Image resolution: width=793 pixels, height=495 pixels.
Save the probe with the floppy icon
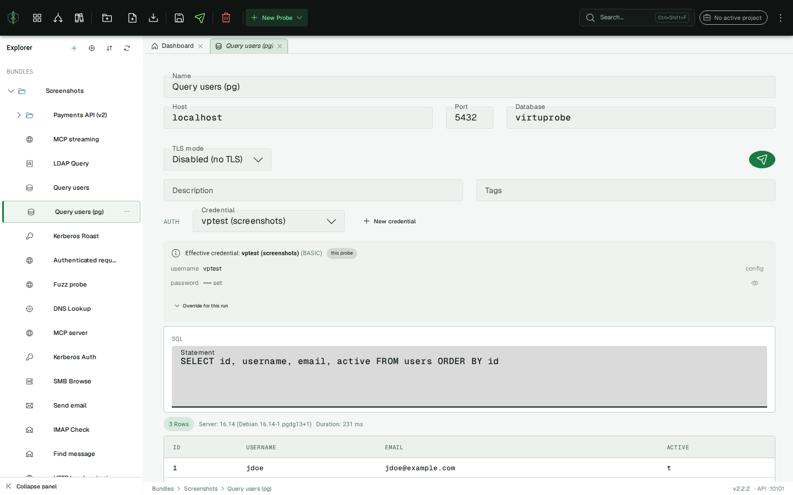(179, 18)
